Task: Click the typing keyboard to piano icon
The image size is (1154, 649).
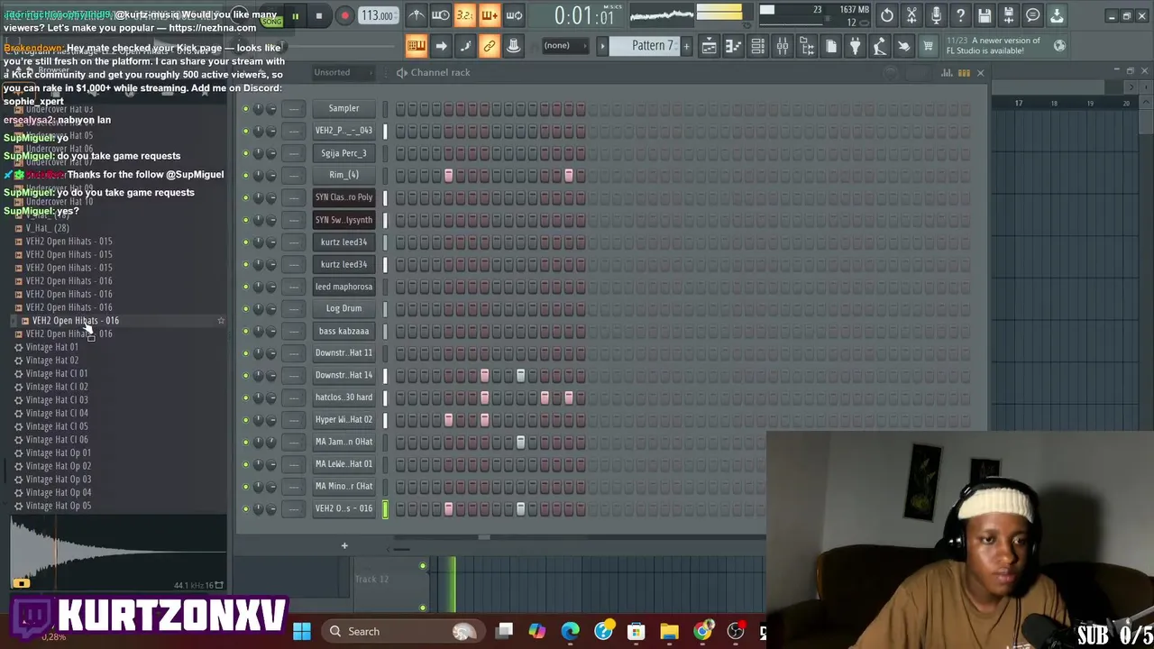Action: tap(416, 46)
